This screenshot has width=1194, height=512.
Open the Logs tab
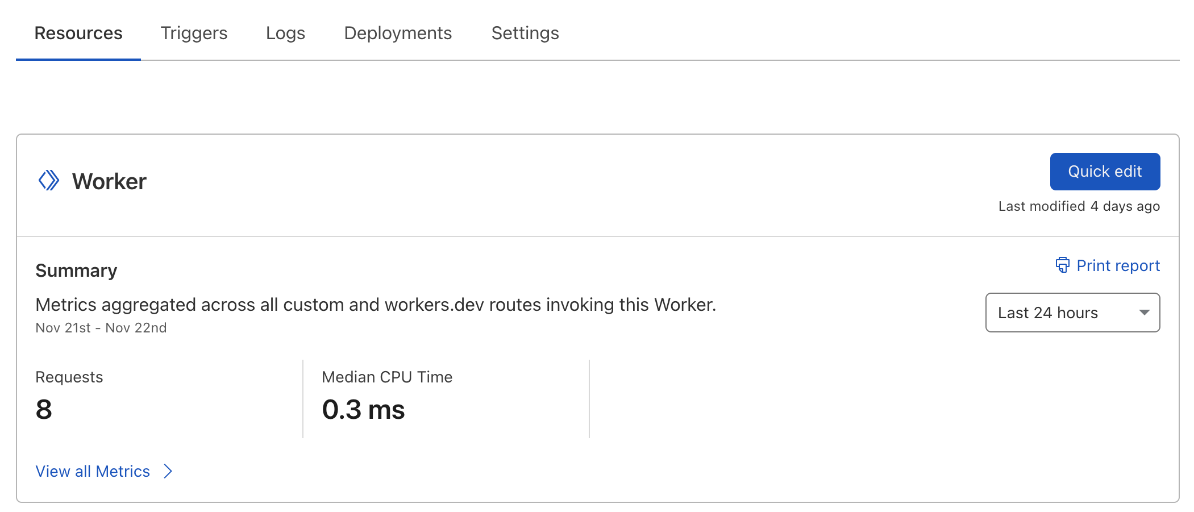[285, 33]
